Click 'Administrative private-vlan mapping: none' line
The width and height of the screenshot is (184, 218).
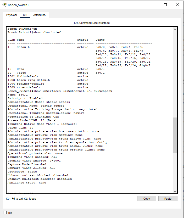(x=45, y=135)
